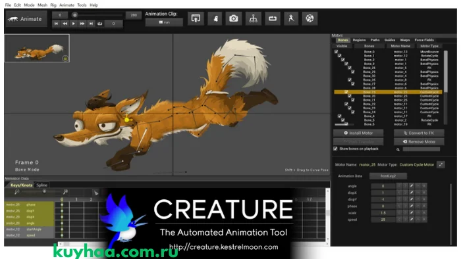Click the camera icon in the toolbar
This screenshot has height=259, width=461.
coord(233,18)
